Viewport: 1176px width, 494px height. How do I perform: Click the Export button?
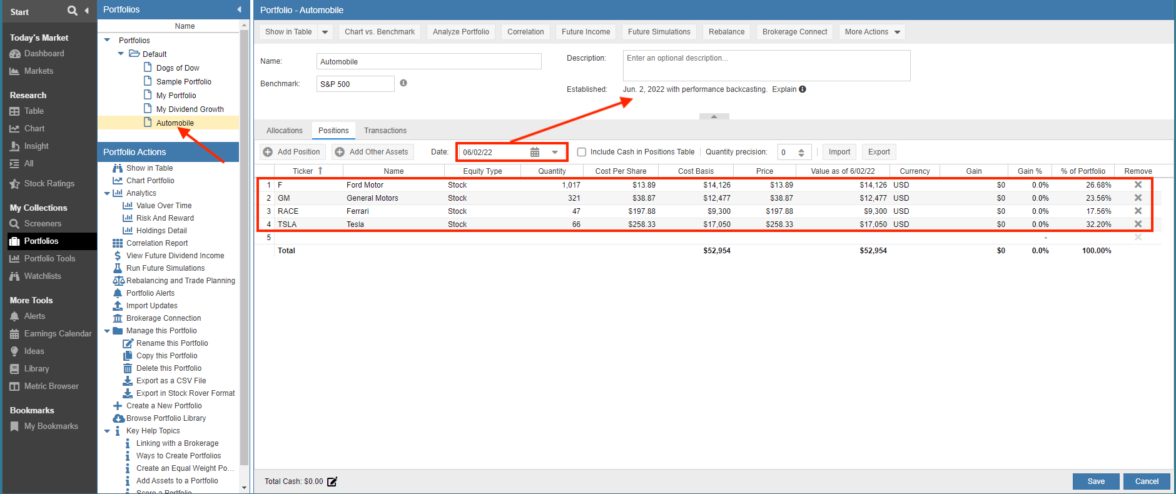coord(879,152)
